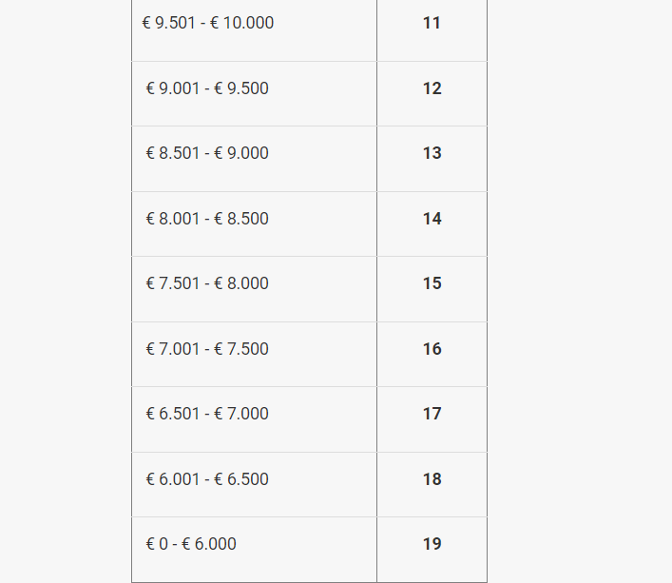Click the '€ 6.000' amount in the last row
This screenshot has height=583, width=672.
(209, 544)
